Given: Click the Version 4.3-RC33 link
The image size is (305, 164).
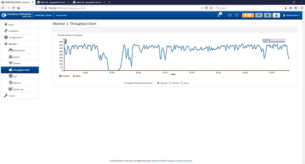Looking at the screenshot, I should click(159, 161).
